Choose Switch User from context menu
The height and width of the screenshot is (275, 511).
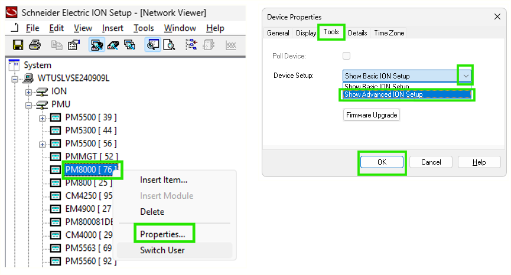click(x=175, y=250)
